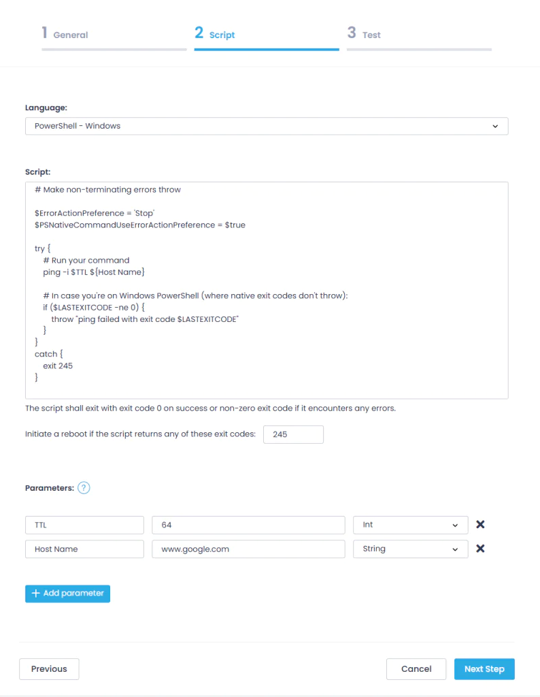
Task: Click the www.google.com value field
Action: tap(248, 549)
